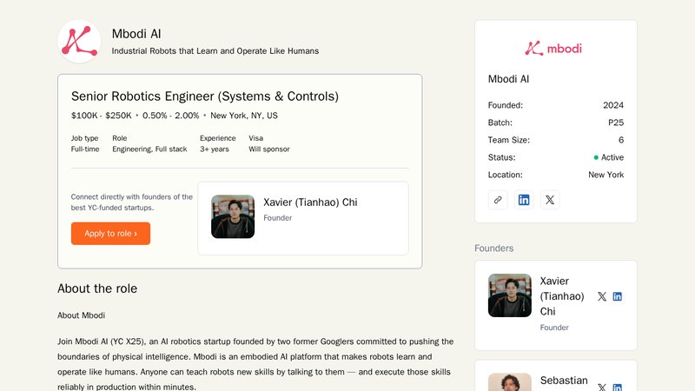Open the company website link icon
Viewport: 695px width, 391px height.
coord(498,200)
